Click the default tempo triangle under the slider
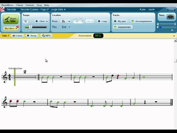Viewport: 177px width, 133px height. (30, 31)
